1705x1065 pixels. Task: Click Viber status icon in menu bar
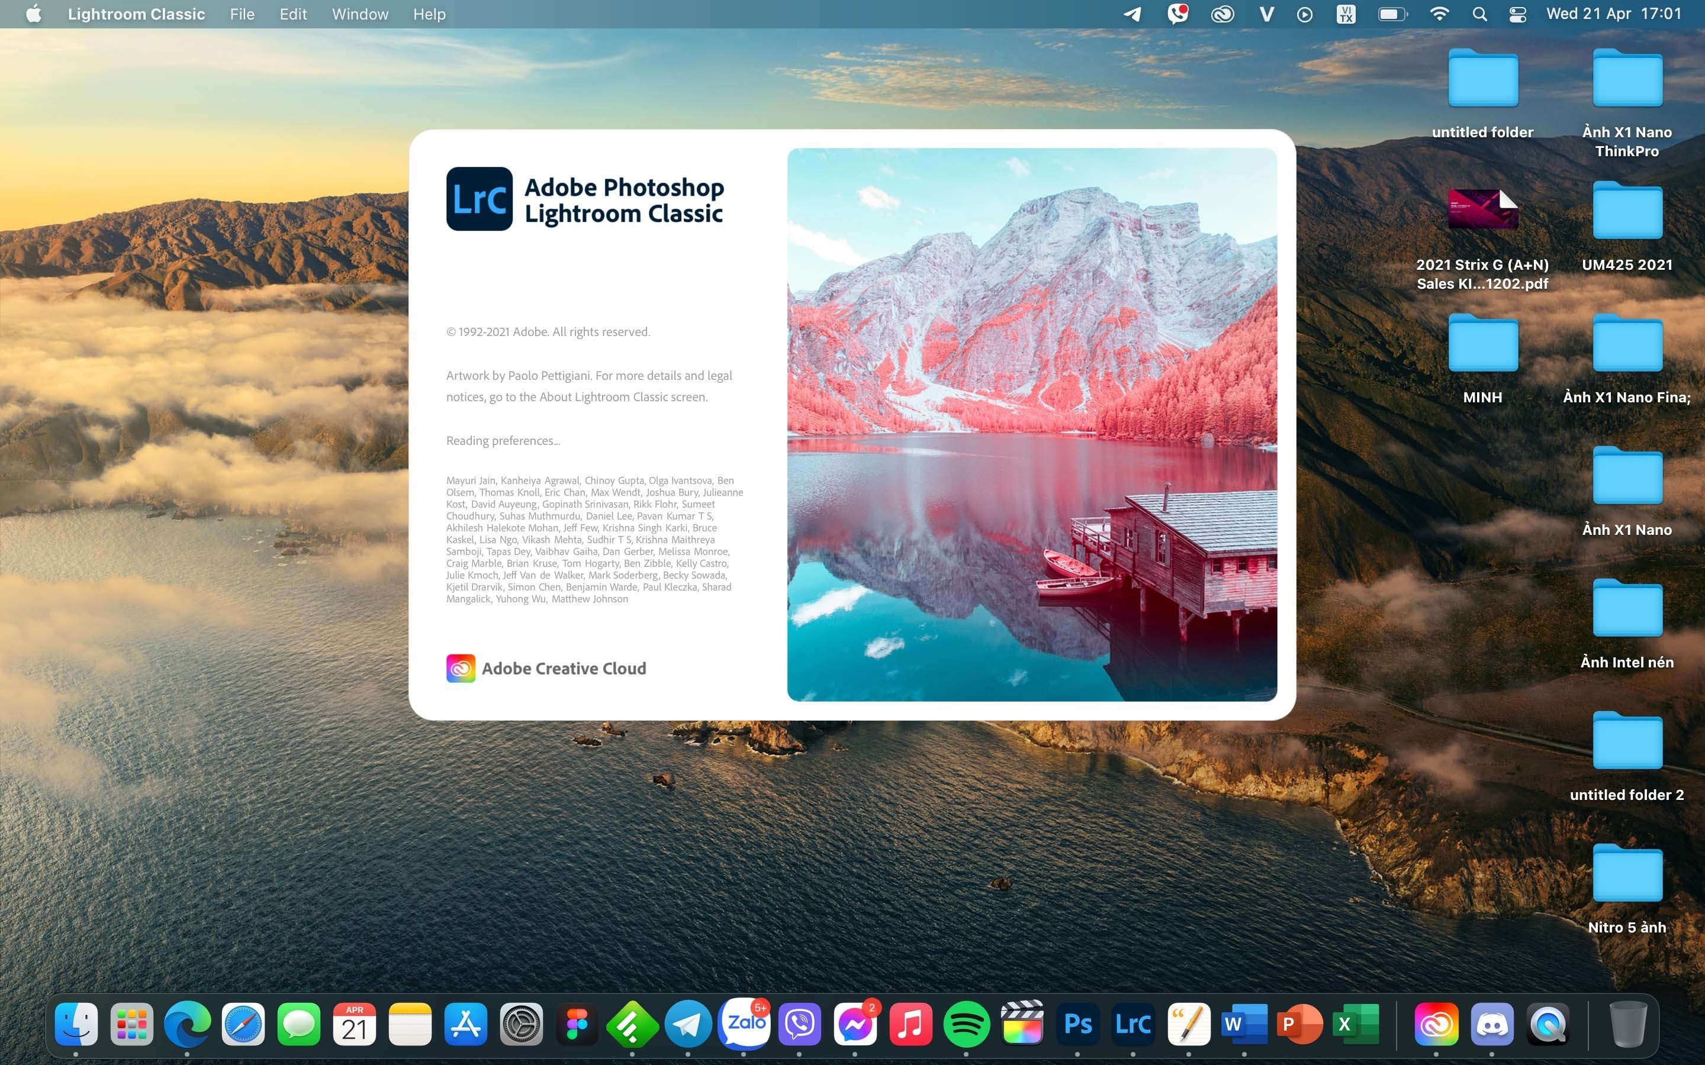click(x=1178, y=14)
